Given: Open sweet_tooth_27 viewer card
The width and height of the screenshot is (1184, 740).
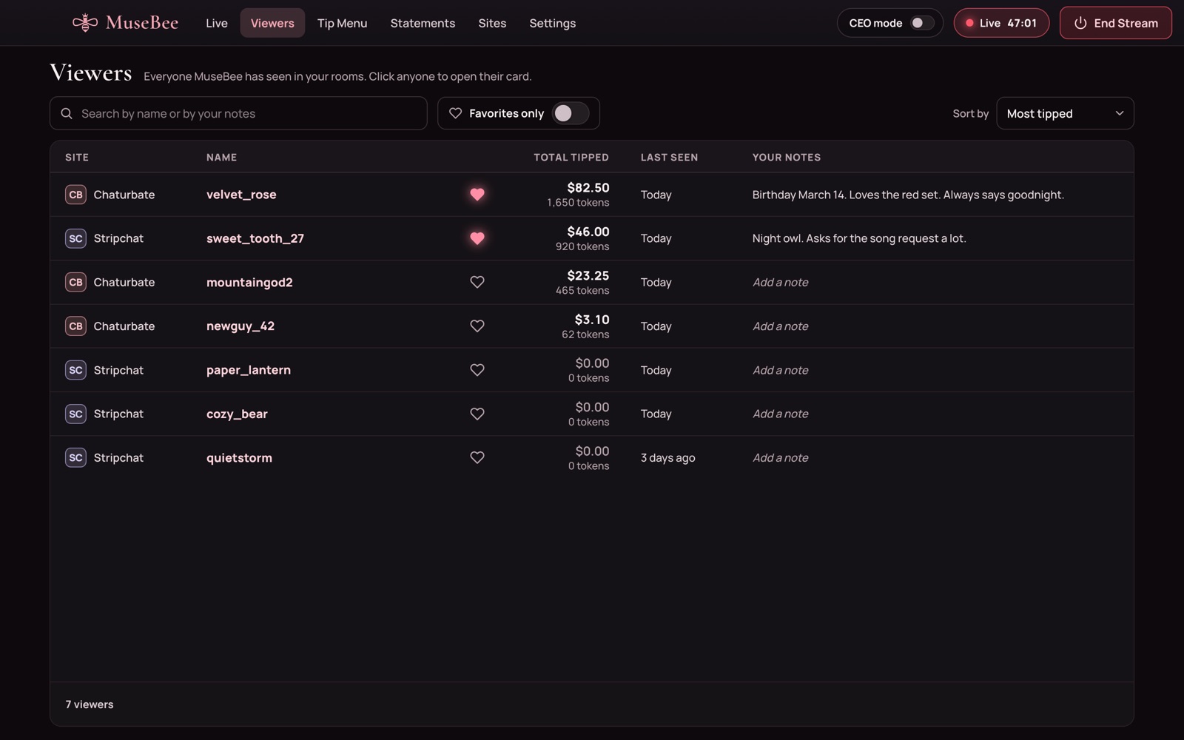Looking at the screenshot, I should pos(255,238).
